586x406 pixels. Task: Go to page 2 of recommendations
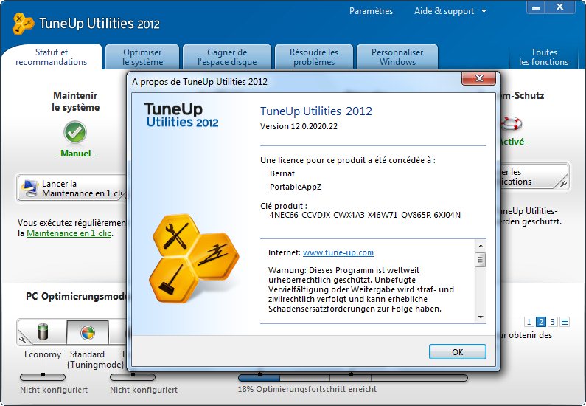click(x=540, y=322)
